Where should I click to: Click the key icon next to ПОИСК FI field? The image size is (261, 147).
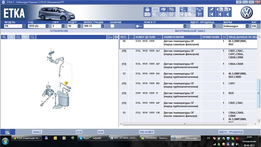pos(139,26)
